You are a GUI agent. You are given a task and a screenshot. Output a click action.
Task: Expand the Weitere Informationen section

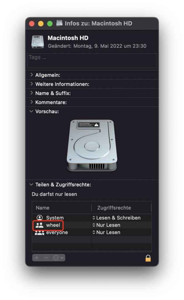[x=32, y=84]
